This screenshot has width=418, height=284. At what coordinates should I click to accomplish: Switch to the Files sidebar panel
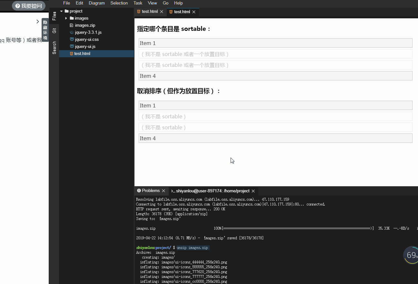pos(54,16)
